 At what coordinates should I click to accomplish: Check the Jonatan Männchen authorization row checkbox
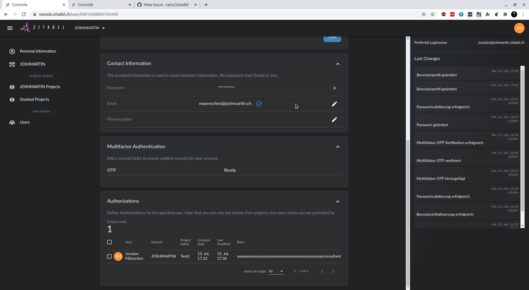click(x=109, y=256)
